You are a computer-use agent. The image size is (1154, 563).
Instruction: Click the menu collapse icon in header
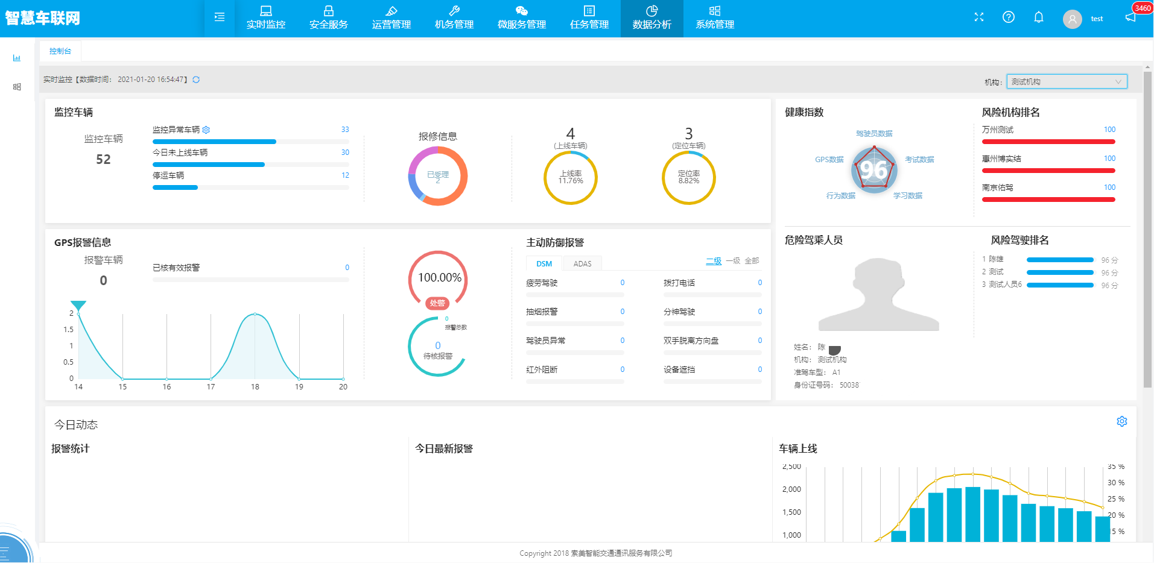[x=220, y=17]
